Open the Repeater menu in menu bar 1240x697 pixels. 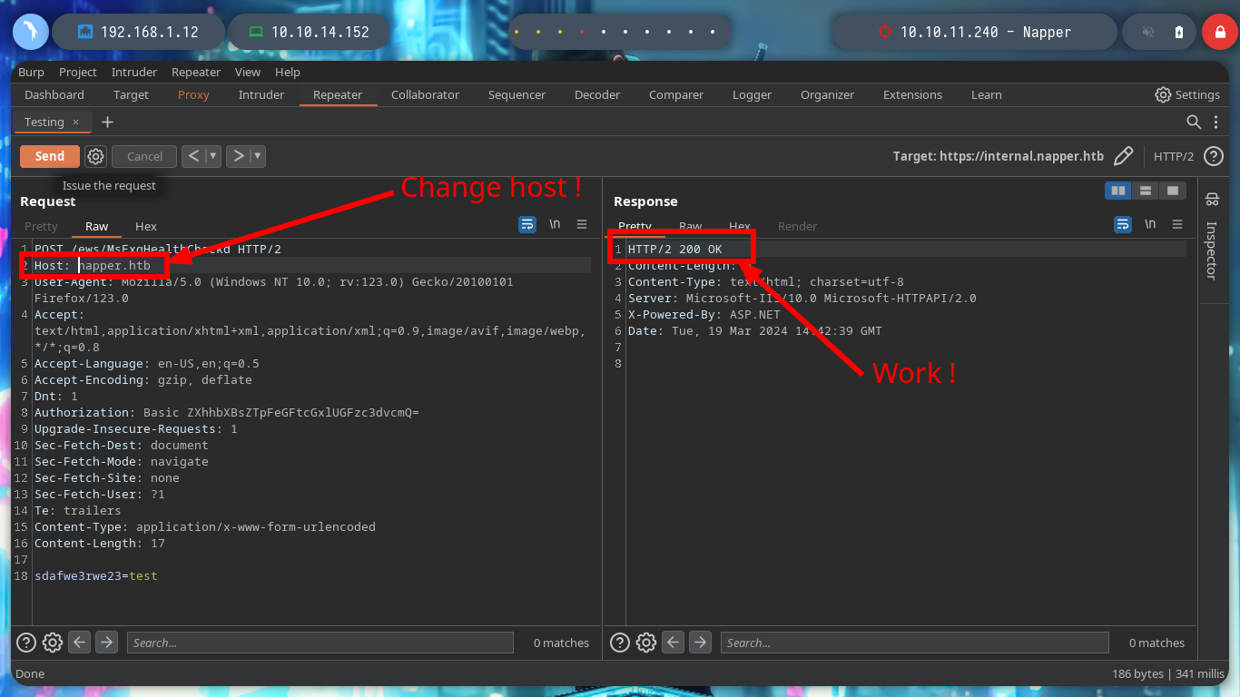click(x=196, y=72)
